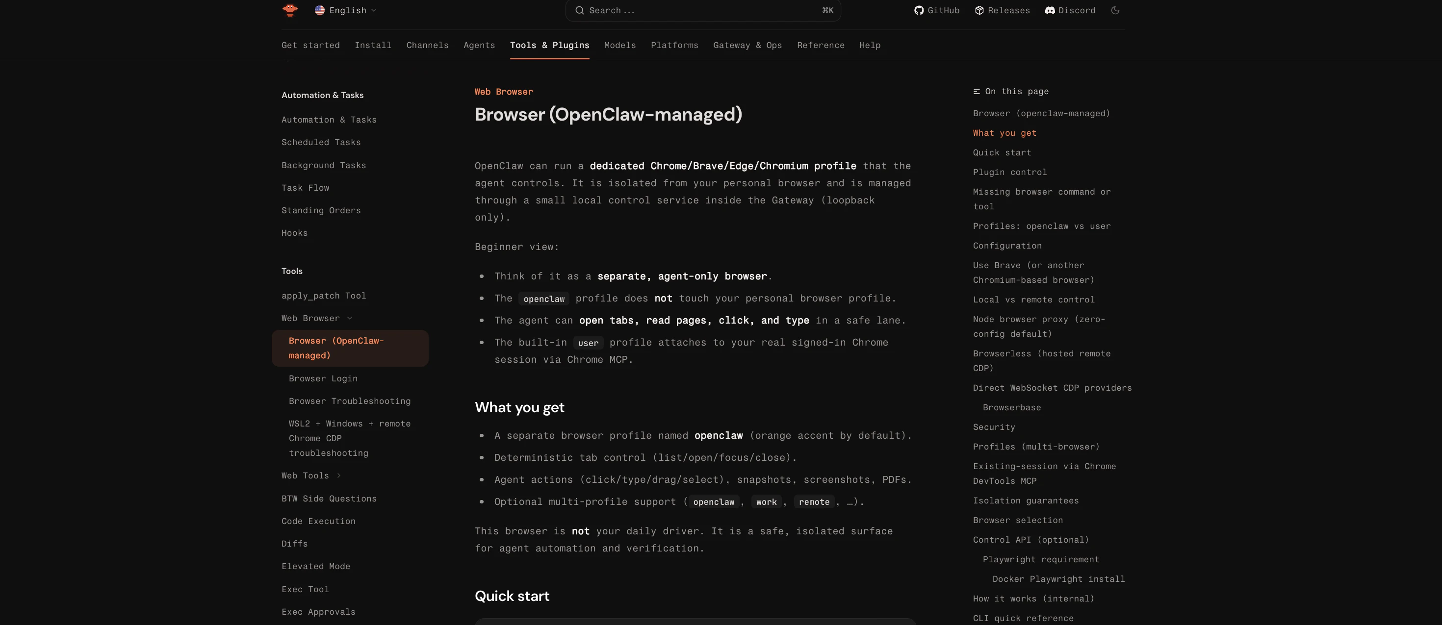This screenshot has width=1442, height=625.
Task: Collapse the Web Browser sidebar group
Action: 317,318
